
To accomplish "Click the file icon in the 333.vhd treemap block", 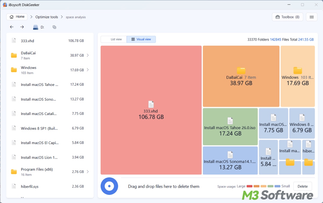I will [151, 104].
